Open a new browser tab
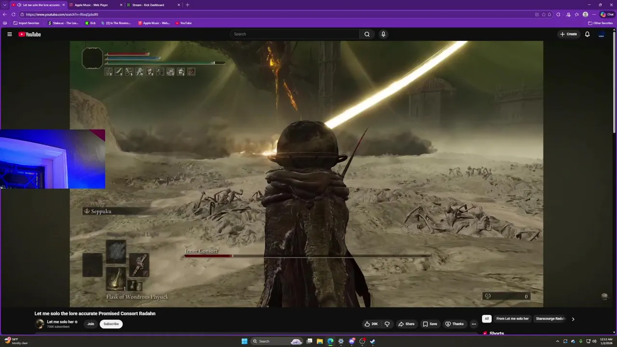Screen dimensions: 617x347 [x=188, y=5]
